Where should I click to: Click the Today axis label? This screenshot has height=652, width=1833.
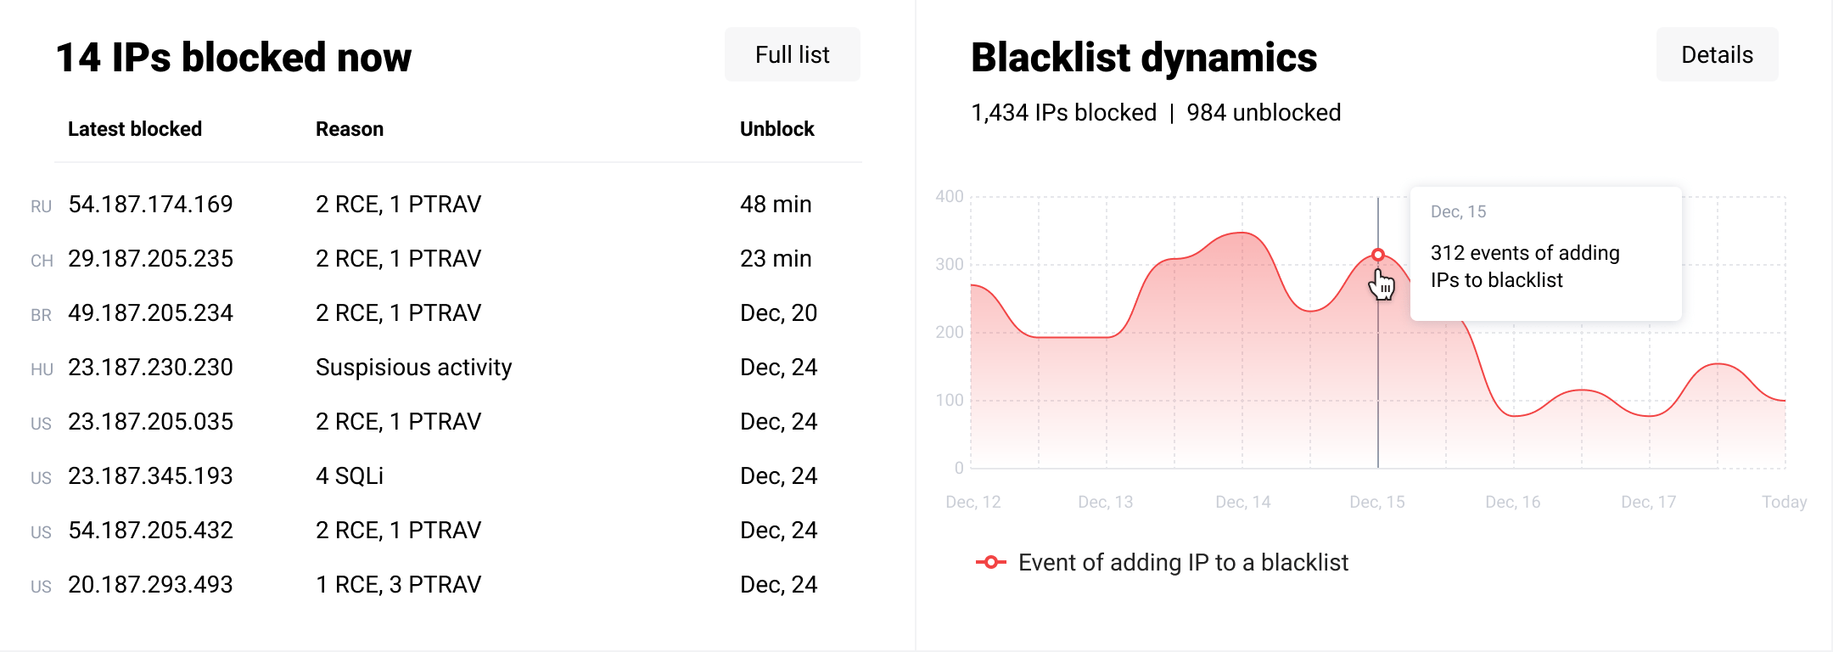point(1784,502)
